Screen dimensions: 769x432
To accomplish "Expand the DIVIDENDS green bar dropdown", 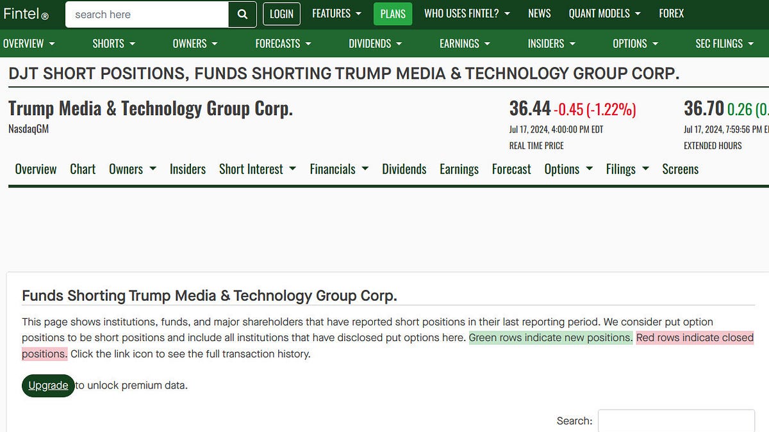I will tap(375, 44).
